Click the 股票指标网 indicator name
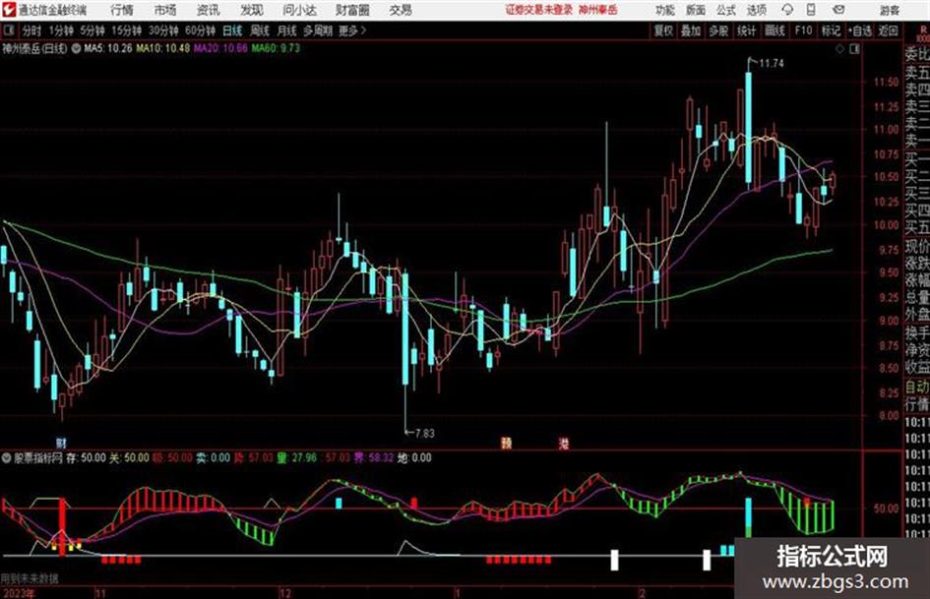The width and height of the screenshot is (930, 599). pyautogui.click(x=38, y=457)
